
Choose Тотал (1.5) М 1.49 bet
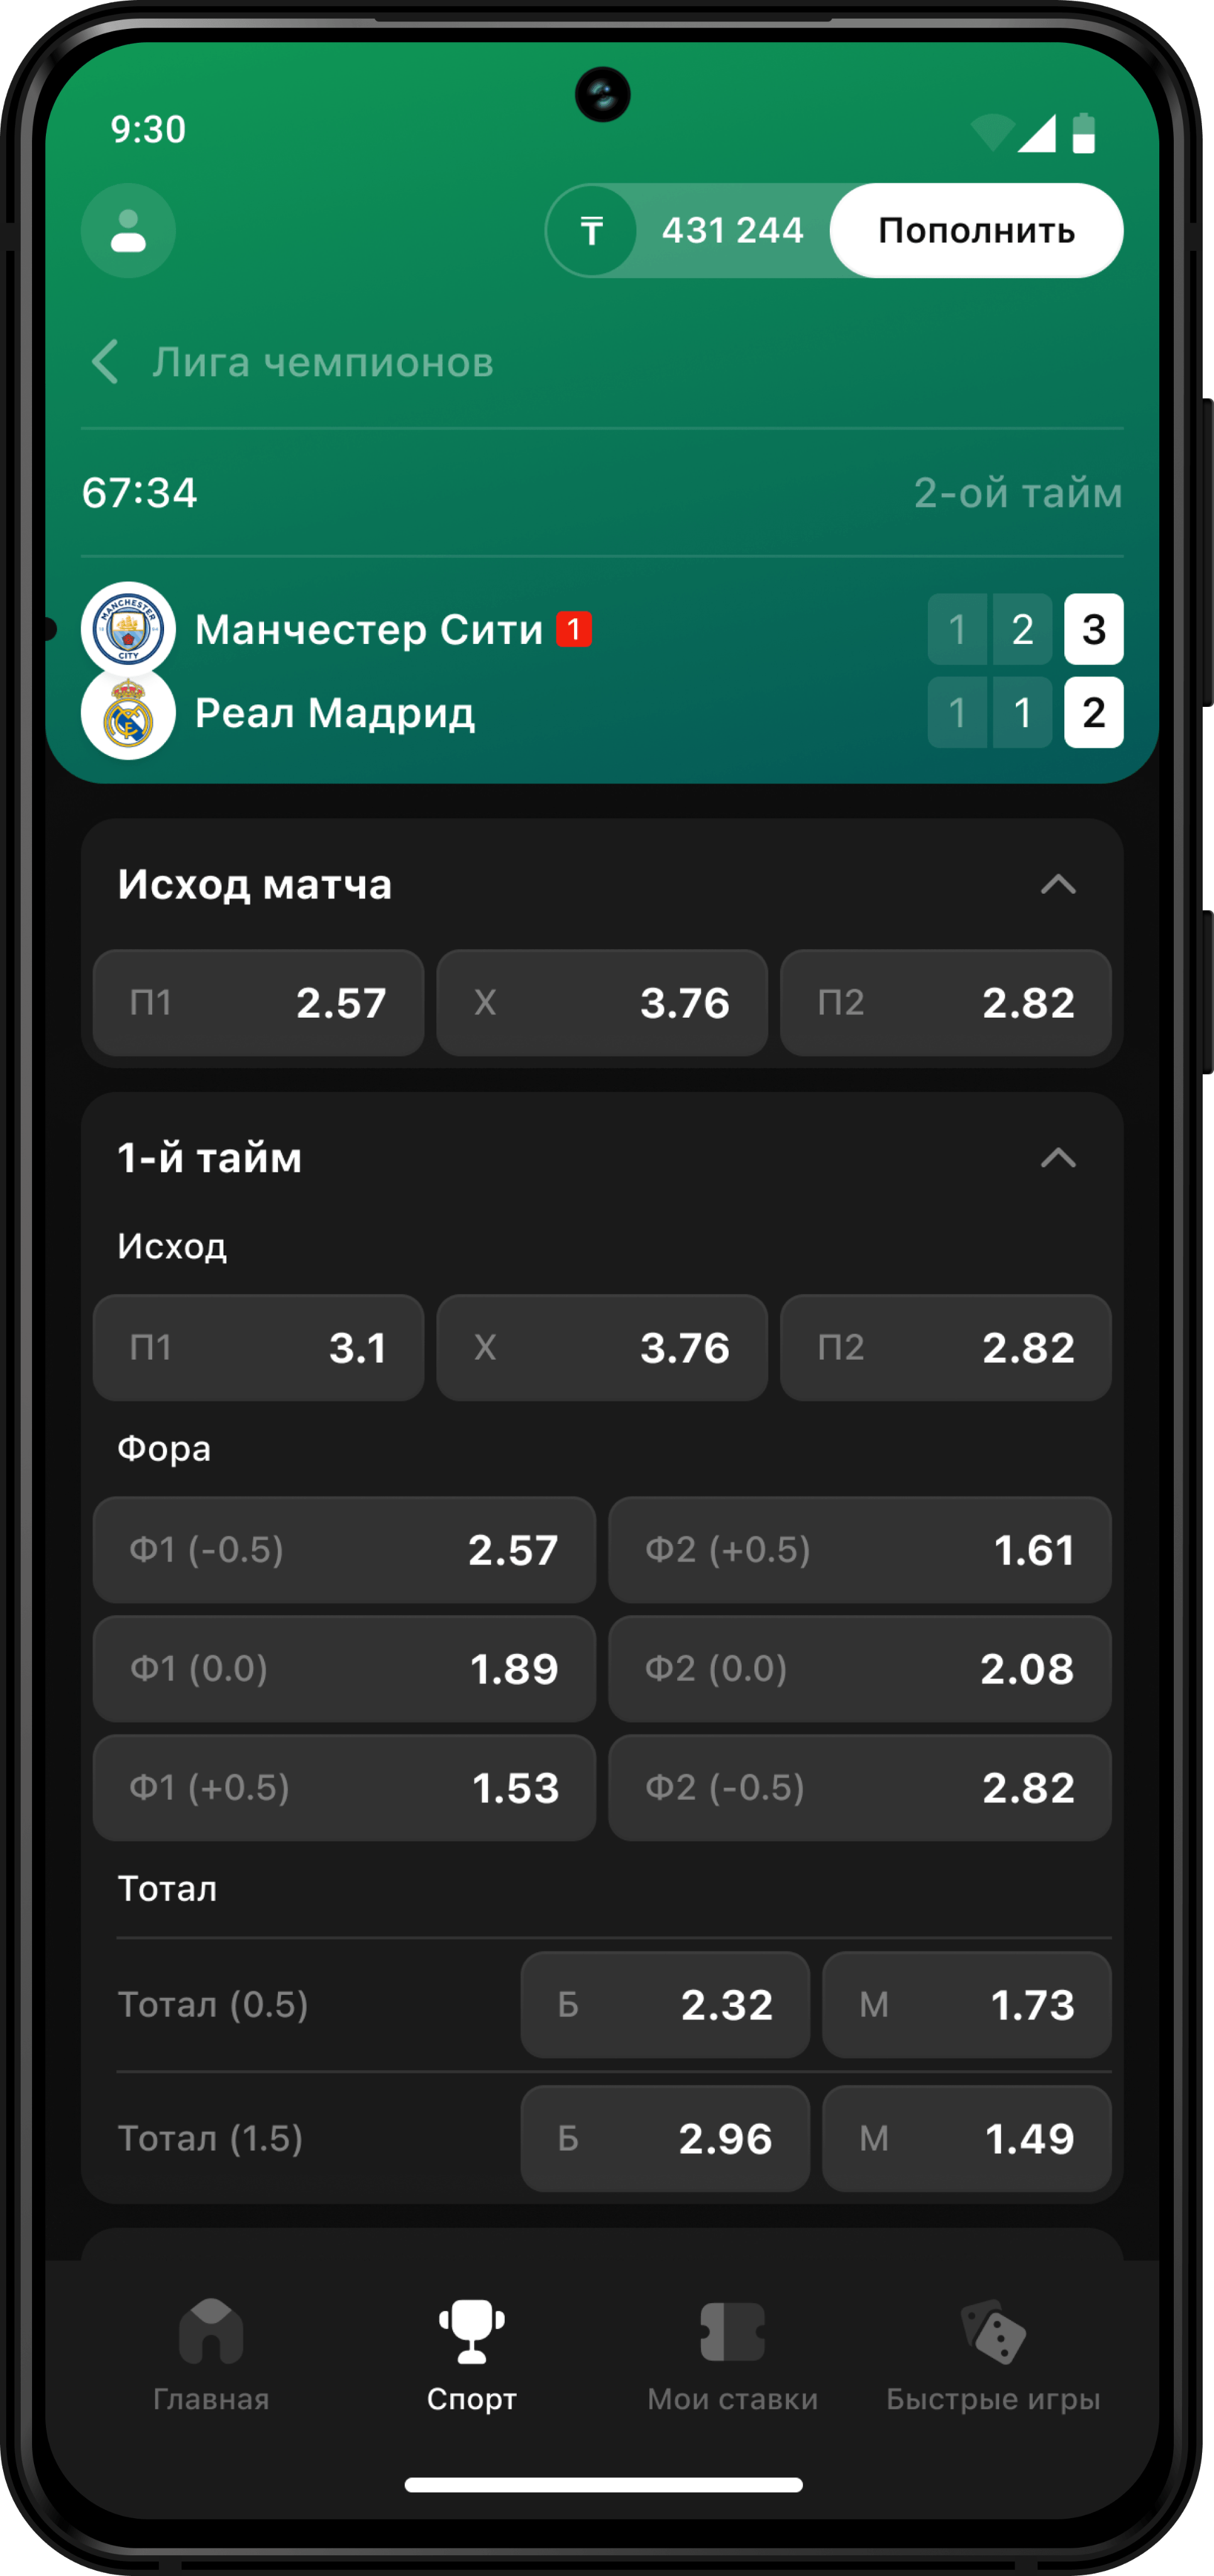coord(966,2138)
